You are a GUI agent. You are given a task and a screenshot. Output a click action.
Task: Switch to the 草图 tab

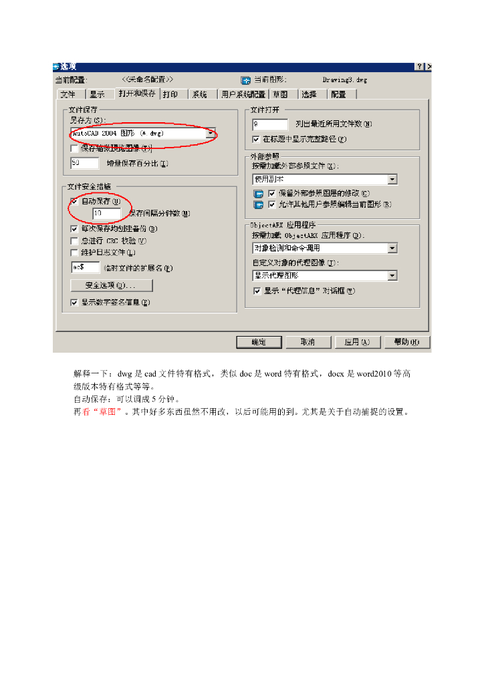click(281, 94)
